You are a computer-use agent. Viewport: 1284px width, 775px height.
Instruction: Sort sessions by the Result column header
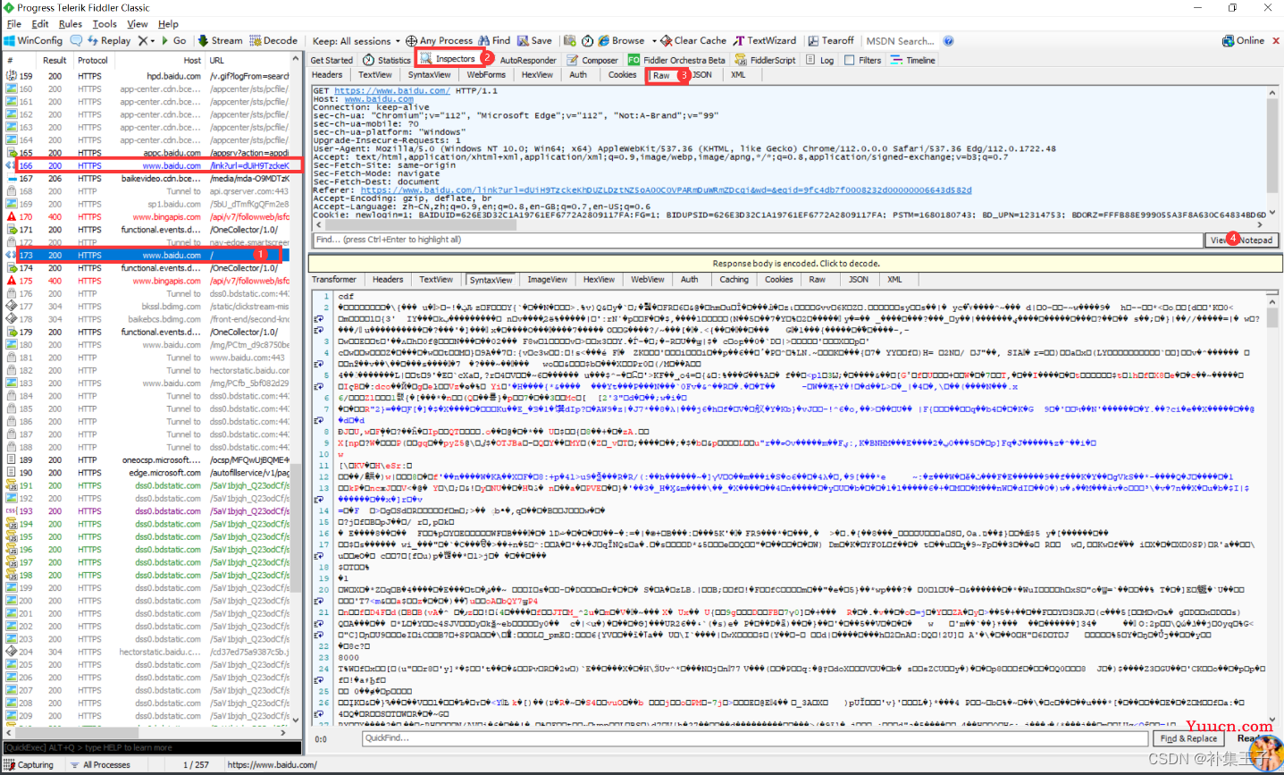pos(55,61)
